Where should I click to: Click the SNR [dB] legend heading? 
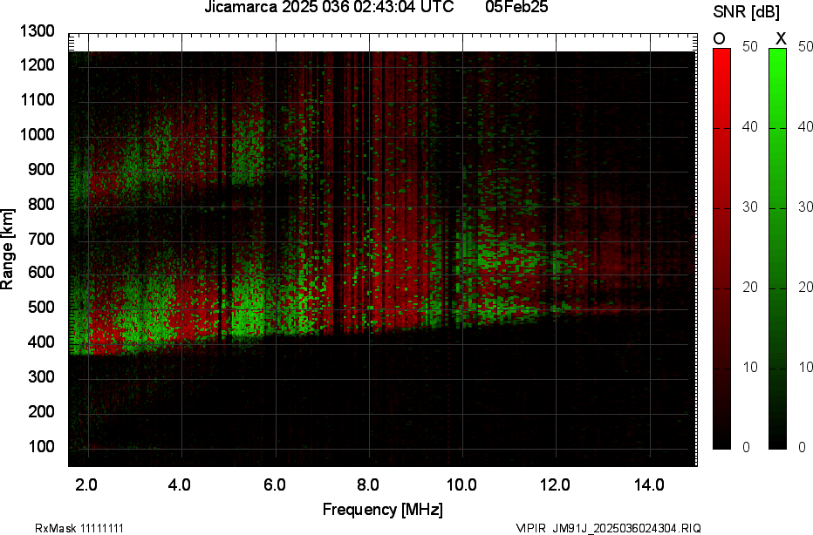pos(746,12)
